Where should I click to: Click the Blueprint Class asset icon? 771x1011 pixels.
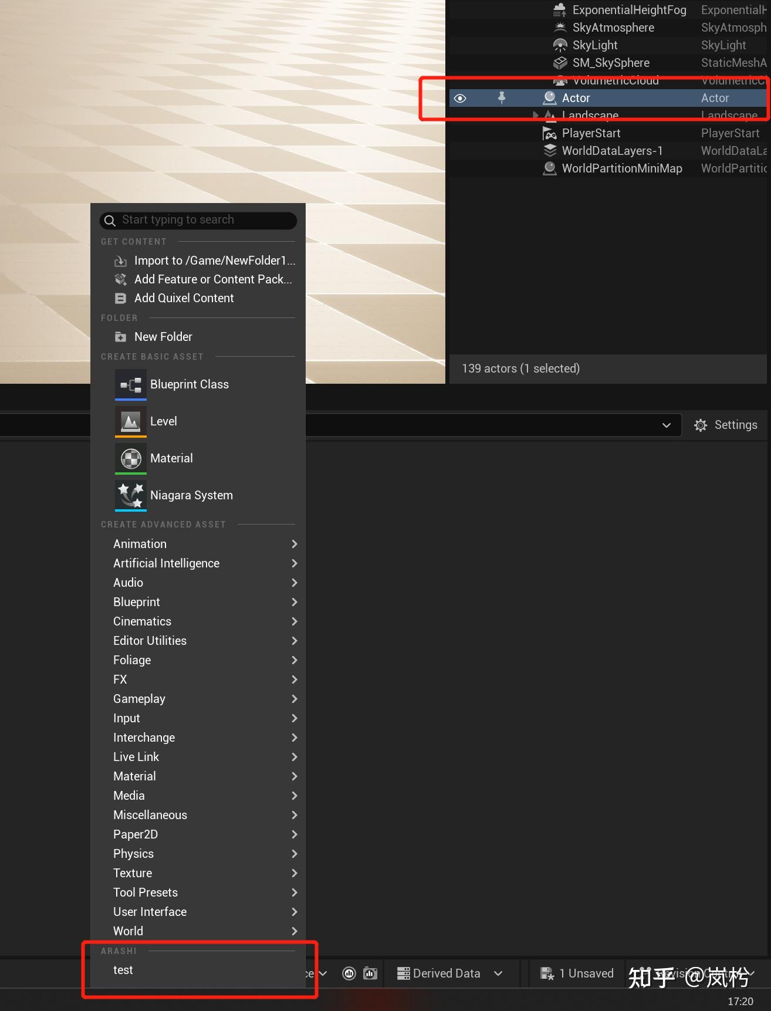pos(130,384)
